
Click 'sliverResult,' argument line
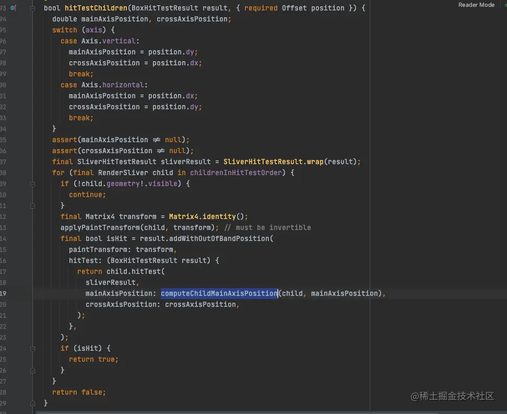pos(112,283)
